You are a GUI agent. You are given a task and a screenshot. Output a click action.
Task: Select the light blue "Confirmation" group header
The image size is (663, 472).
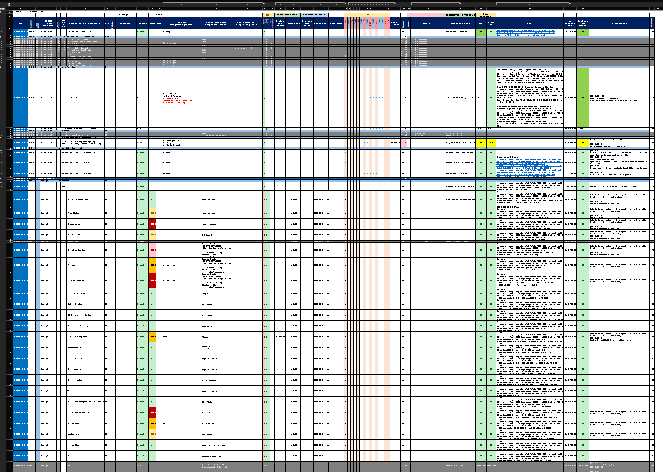(x=314, y=15)
